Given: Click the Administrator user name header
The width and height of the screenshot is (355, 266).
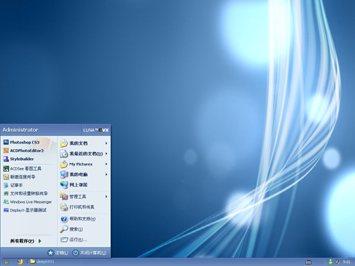Looking at the screenshot, I should click(x=20, y=130).
